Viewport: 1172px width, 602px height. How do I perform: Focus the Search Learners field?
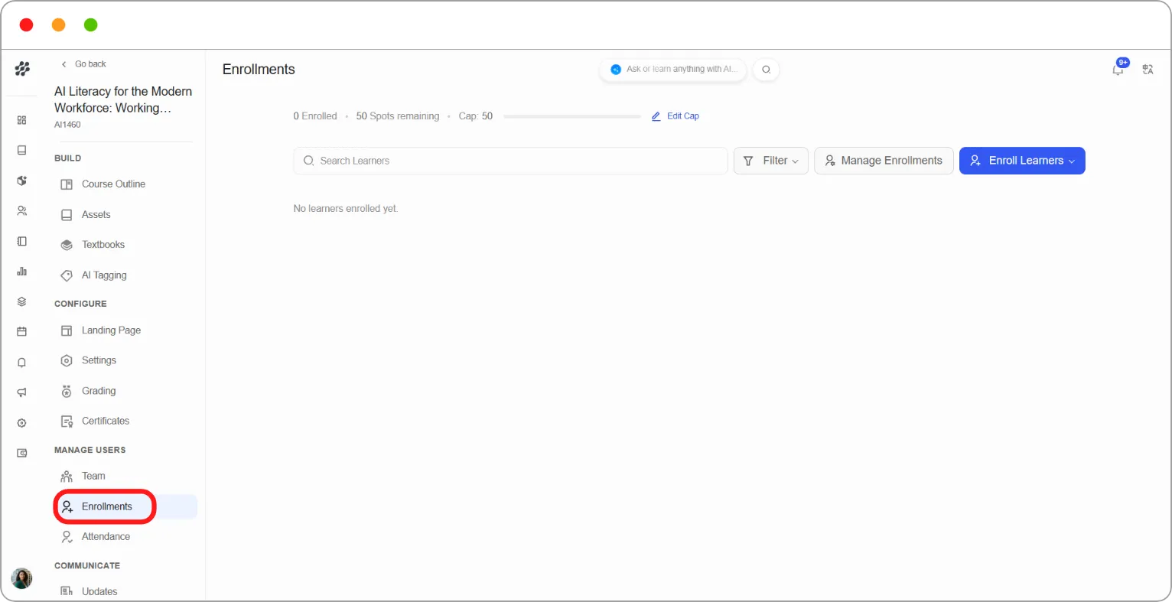point(510,161)
